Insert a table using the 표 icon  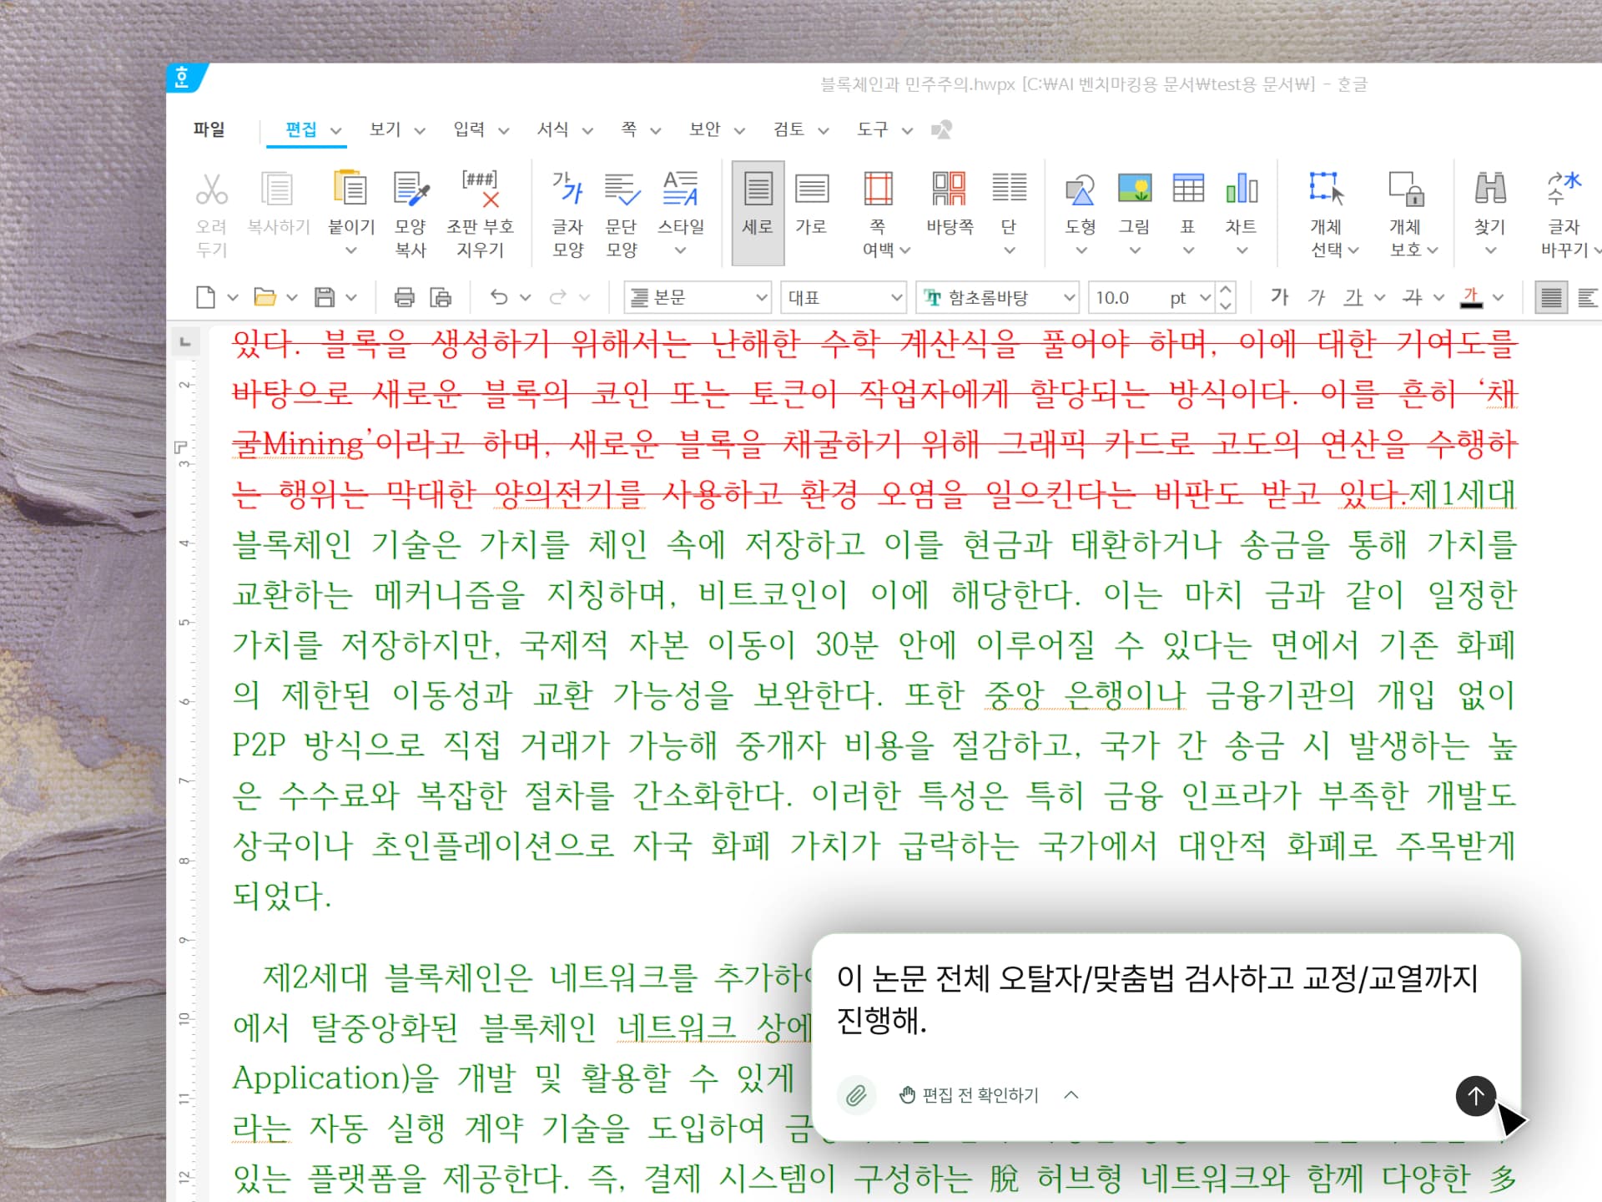point(1187,192)
